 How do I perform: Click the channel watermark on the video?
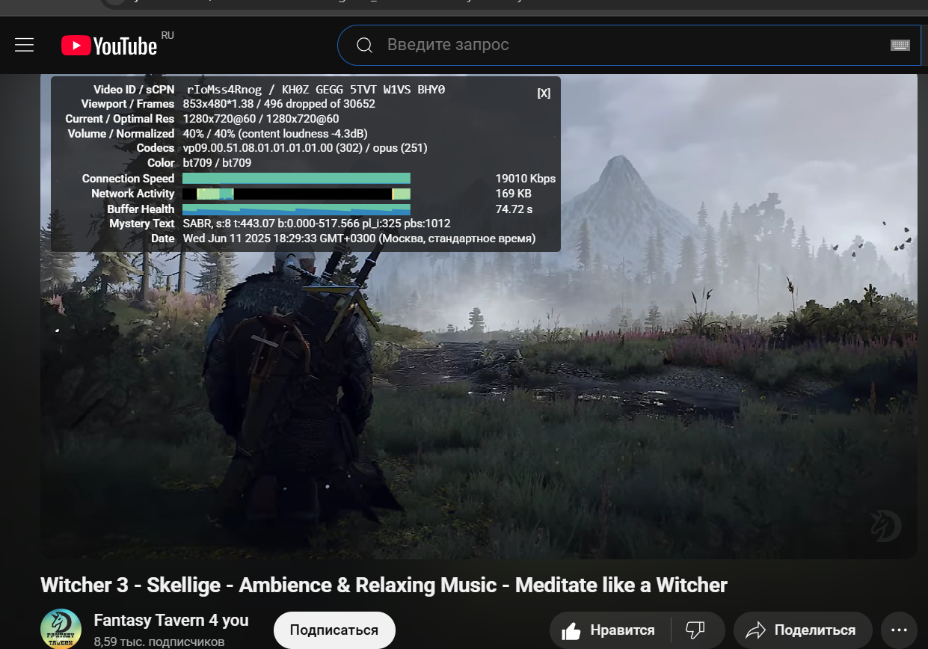point(885,525)
